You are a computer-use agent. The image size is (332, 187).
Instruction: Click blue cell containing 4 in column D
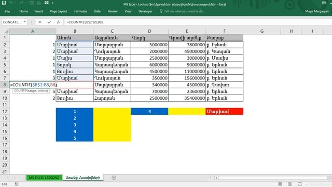tap(149, 112)
